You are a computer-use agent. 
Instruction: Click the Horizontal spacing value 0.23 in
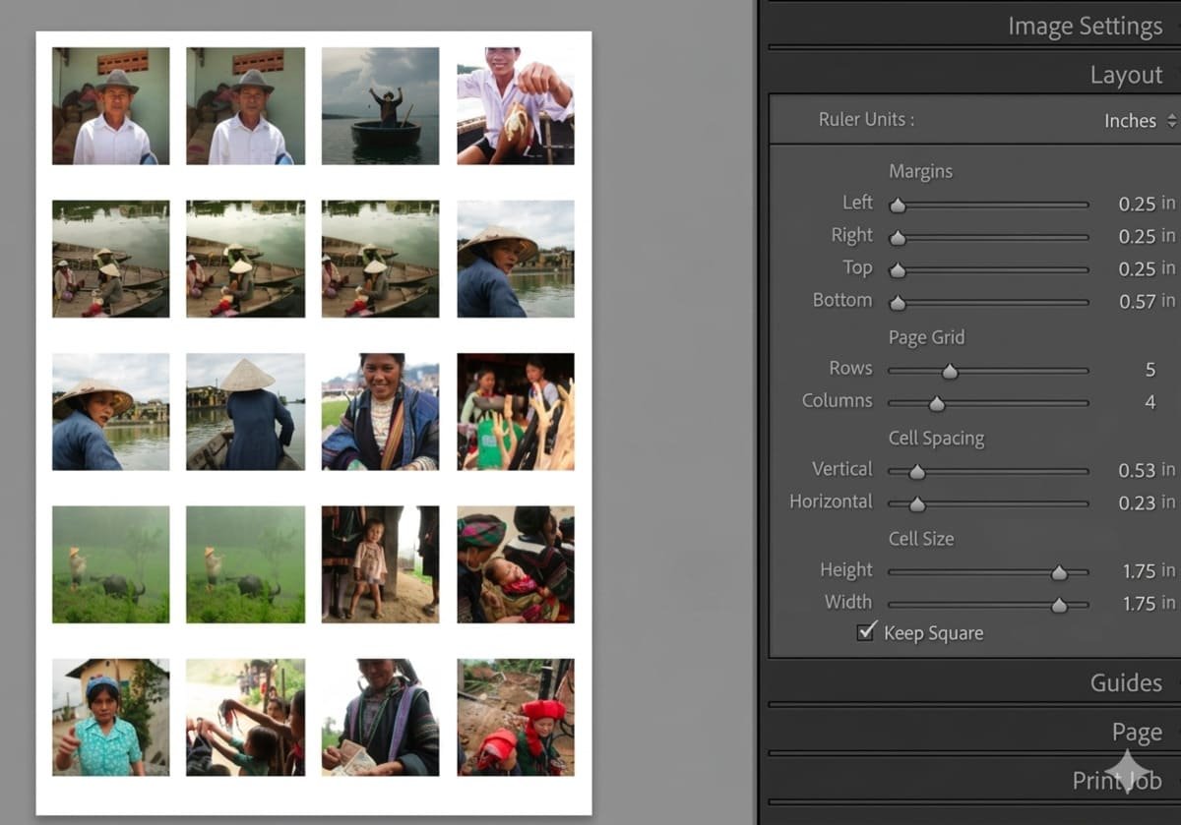[1147, 502]
